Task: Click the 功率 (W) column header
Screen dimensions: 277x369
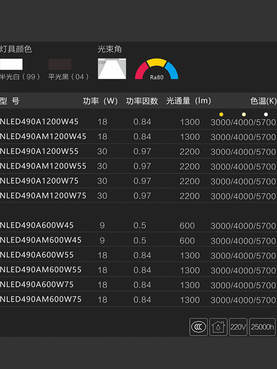Action: tap(100, 101)
